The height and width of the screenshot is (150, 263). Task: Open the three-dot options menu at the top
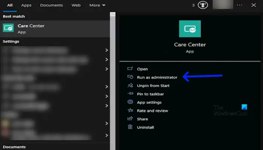coord(239,5)
